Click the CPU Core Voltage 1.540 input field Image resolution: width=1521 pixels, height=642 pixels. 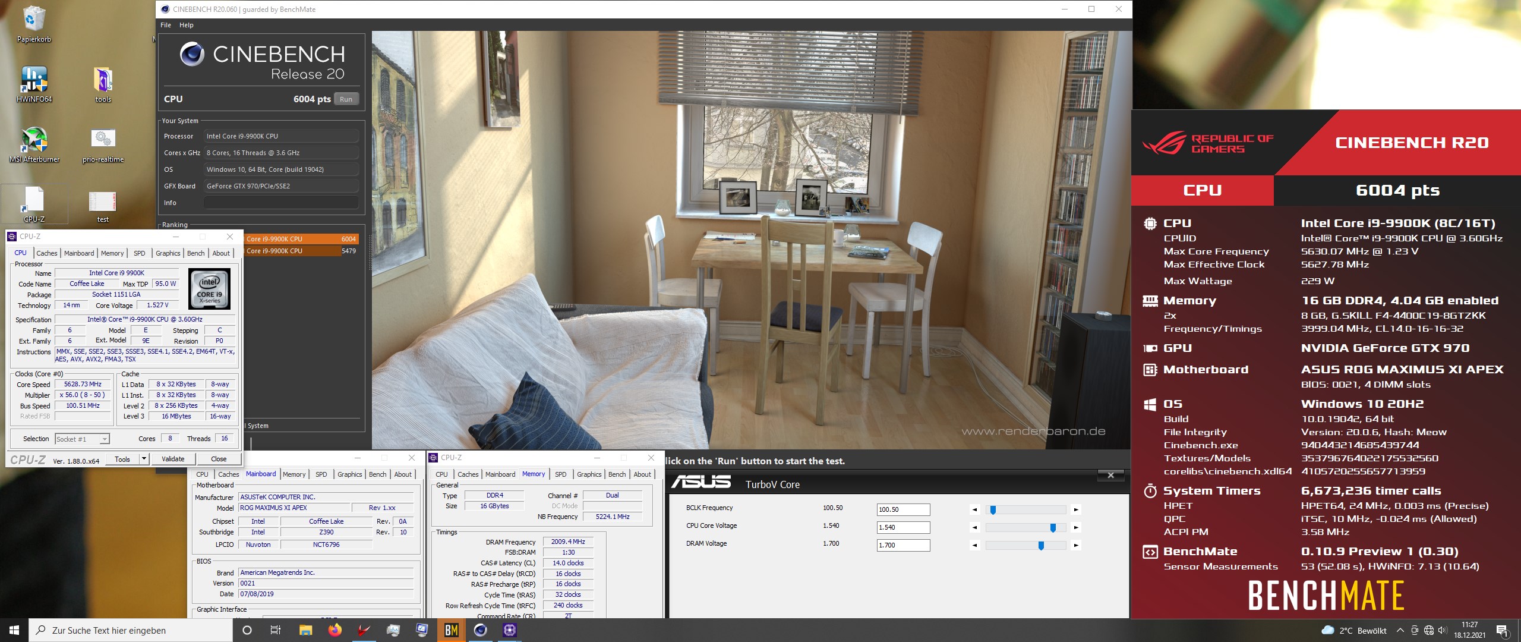[x=903, y=527]
